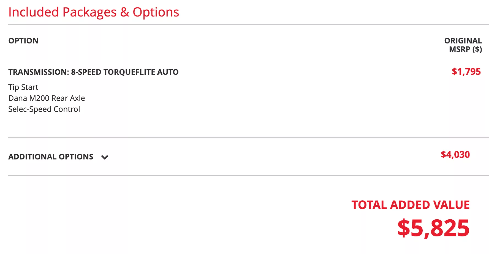Click the word ORIGINAL in the column header
The image size is (489, 254).
[463, 41]
